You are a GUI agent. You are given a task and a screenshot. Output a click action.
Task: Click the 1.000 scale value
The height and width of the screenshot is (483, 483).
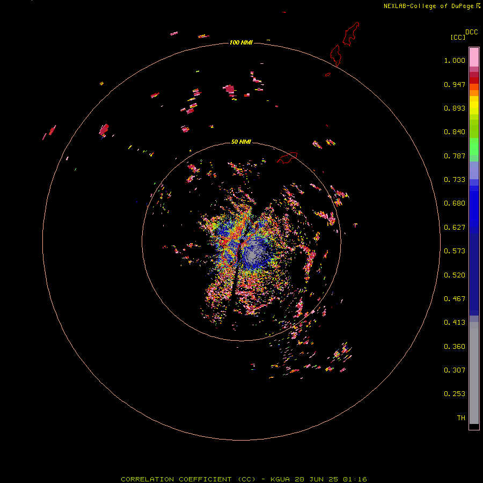455,60
